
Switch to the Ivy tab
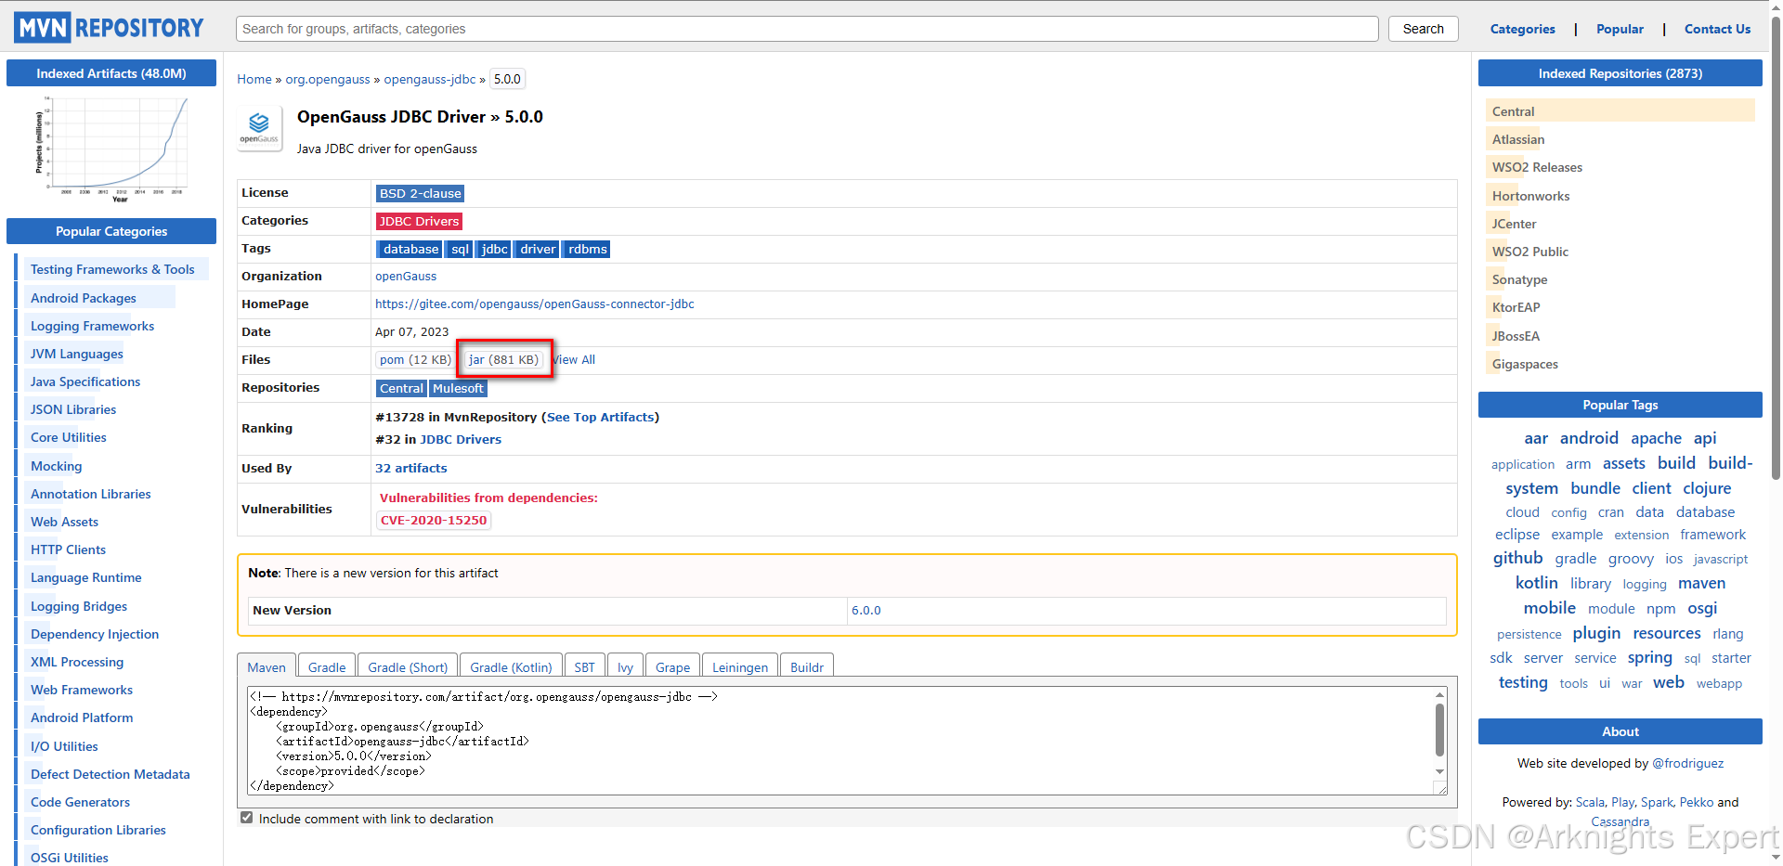pos(625,666)
